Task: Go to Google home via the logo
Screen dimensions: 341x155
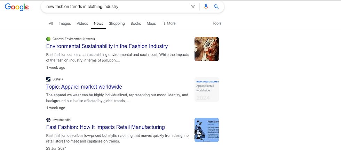Action: coord(17,7)
